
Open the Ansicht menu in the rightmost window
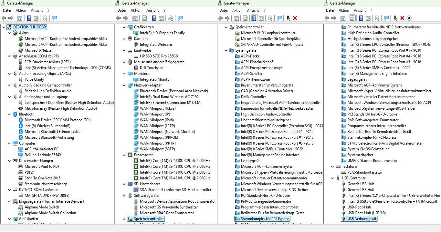360,10
